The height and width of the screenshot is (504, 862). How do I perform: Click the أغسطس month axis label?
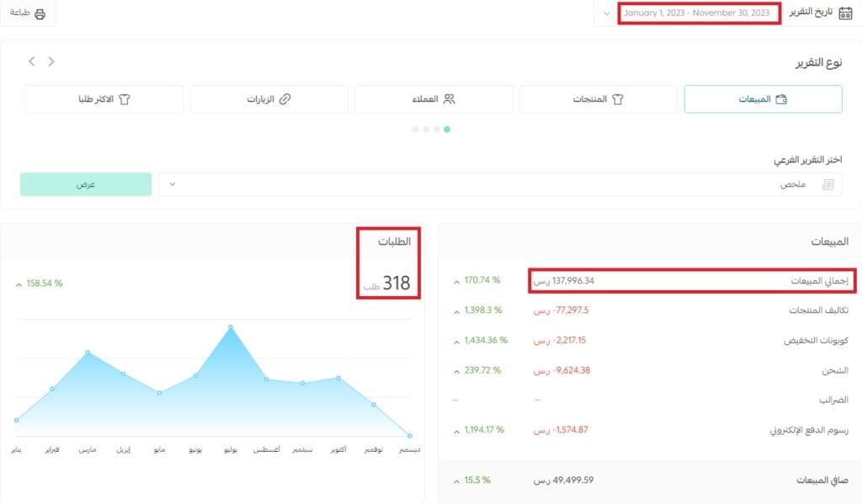pyautogui.click(x=266, y=449)
